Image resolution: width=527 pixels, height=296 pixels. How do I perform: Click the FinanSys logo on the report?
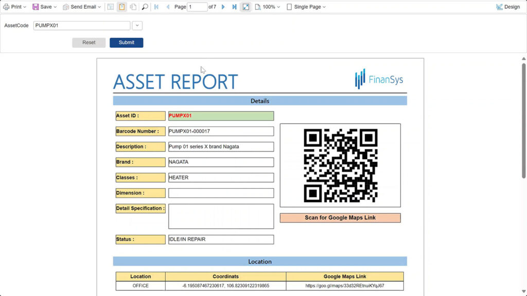(379, 79)
